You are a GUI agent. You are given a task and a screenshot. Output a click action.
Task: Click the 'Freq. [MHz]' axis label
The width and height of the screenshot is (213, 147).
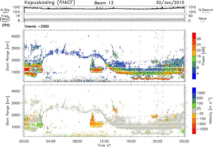coord(5,18)
